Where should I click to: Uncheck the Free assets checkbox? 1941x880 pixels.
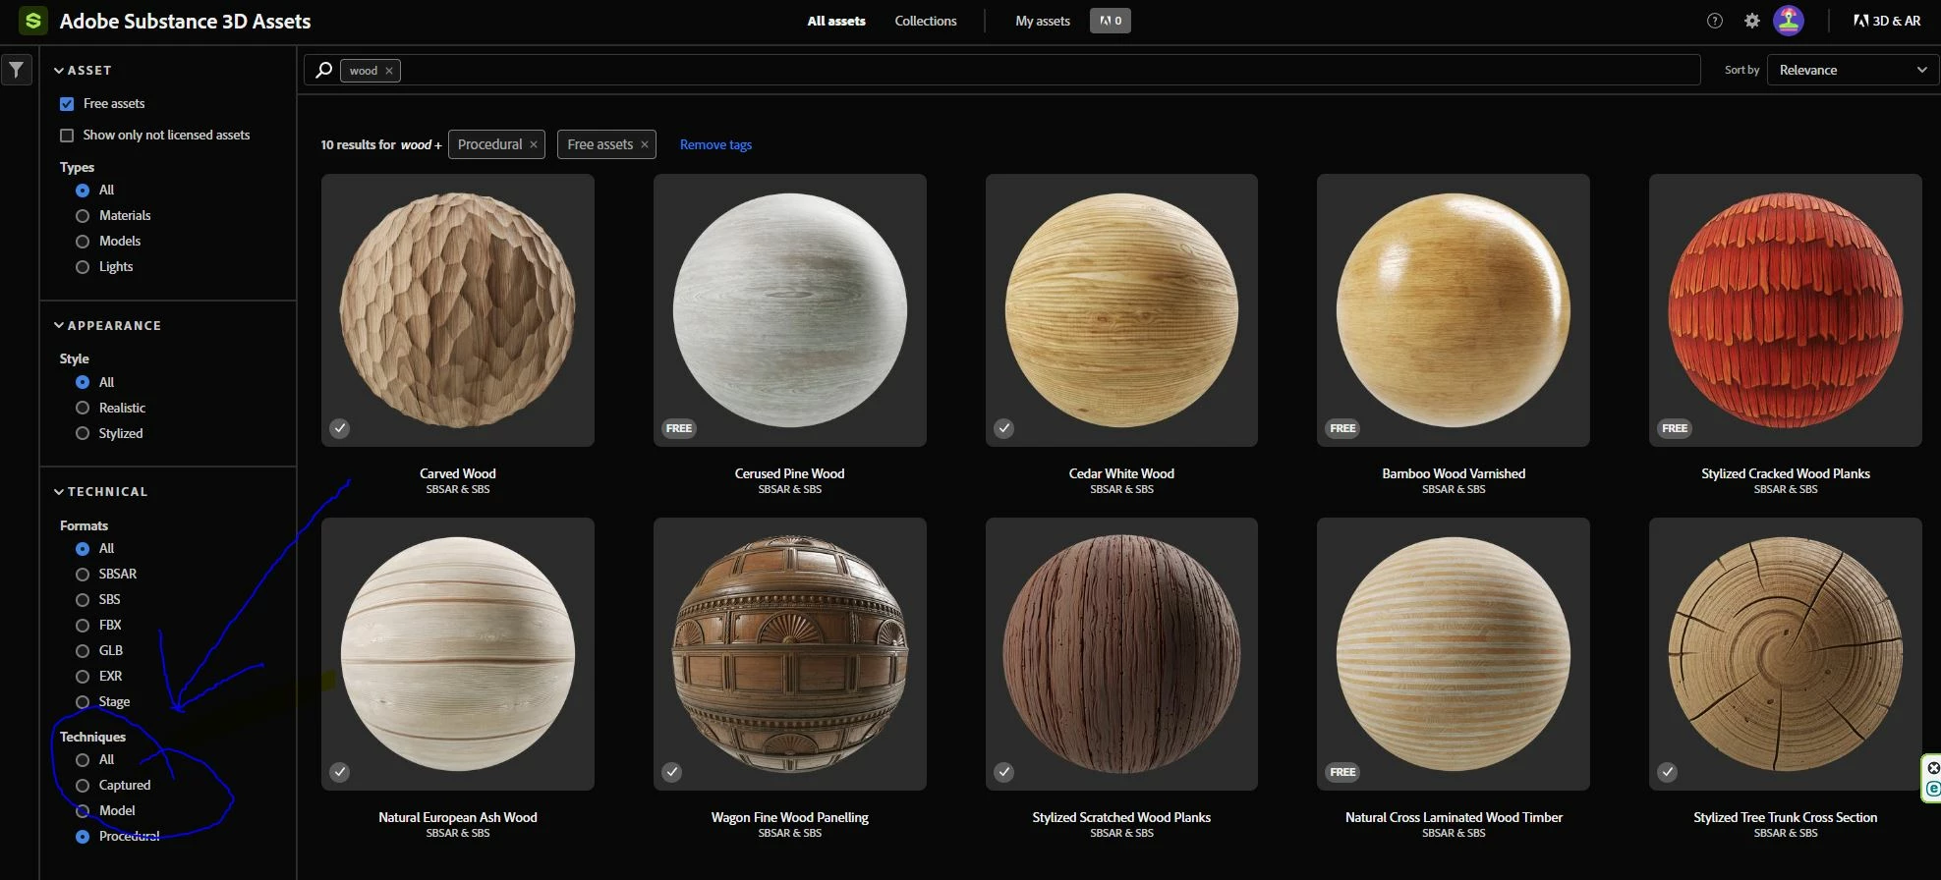(67, 103)
